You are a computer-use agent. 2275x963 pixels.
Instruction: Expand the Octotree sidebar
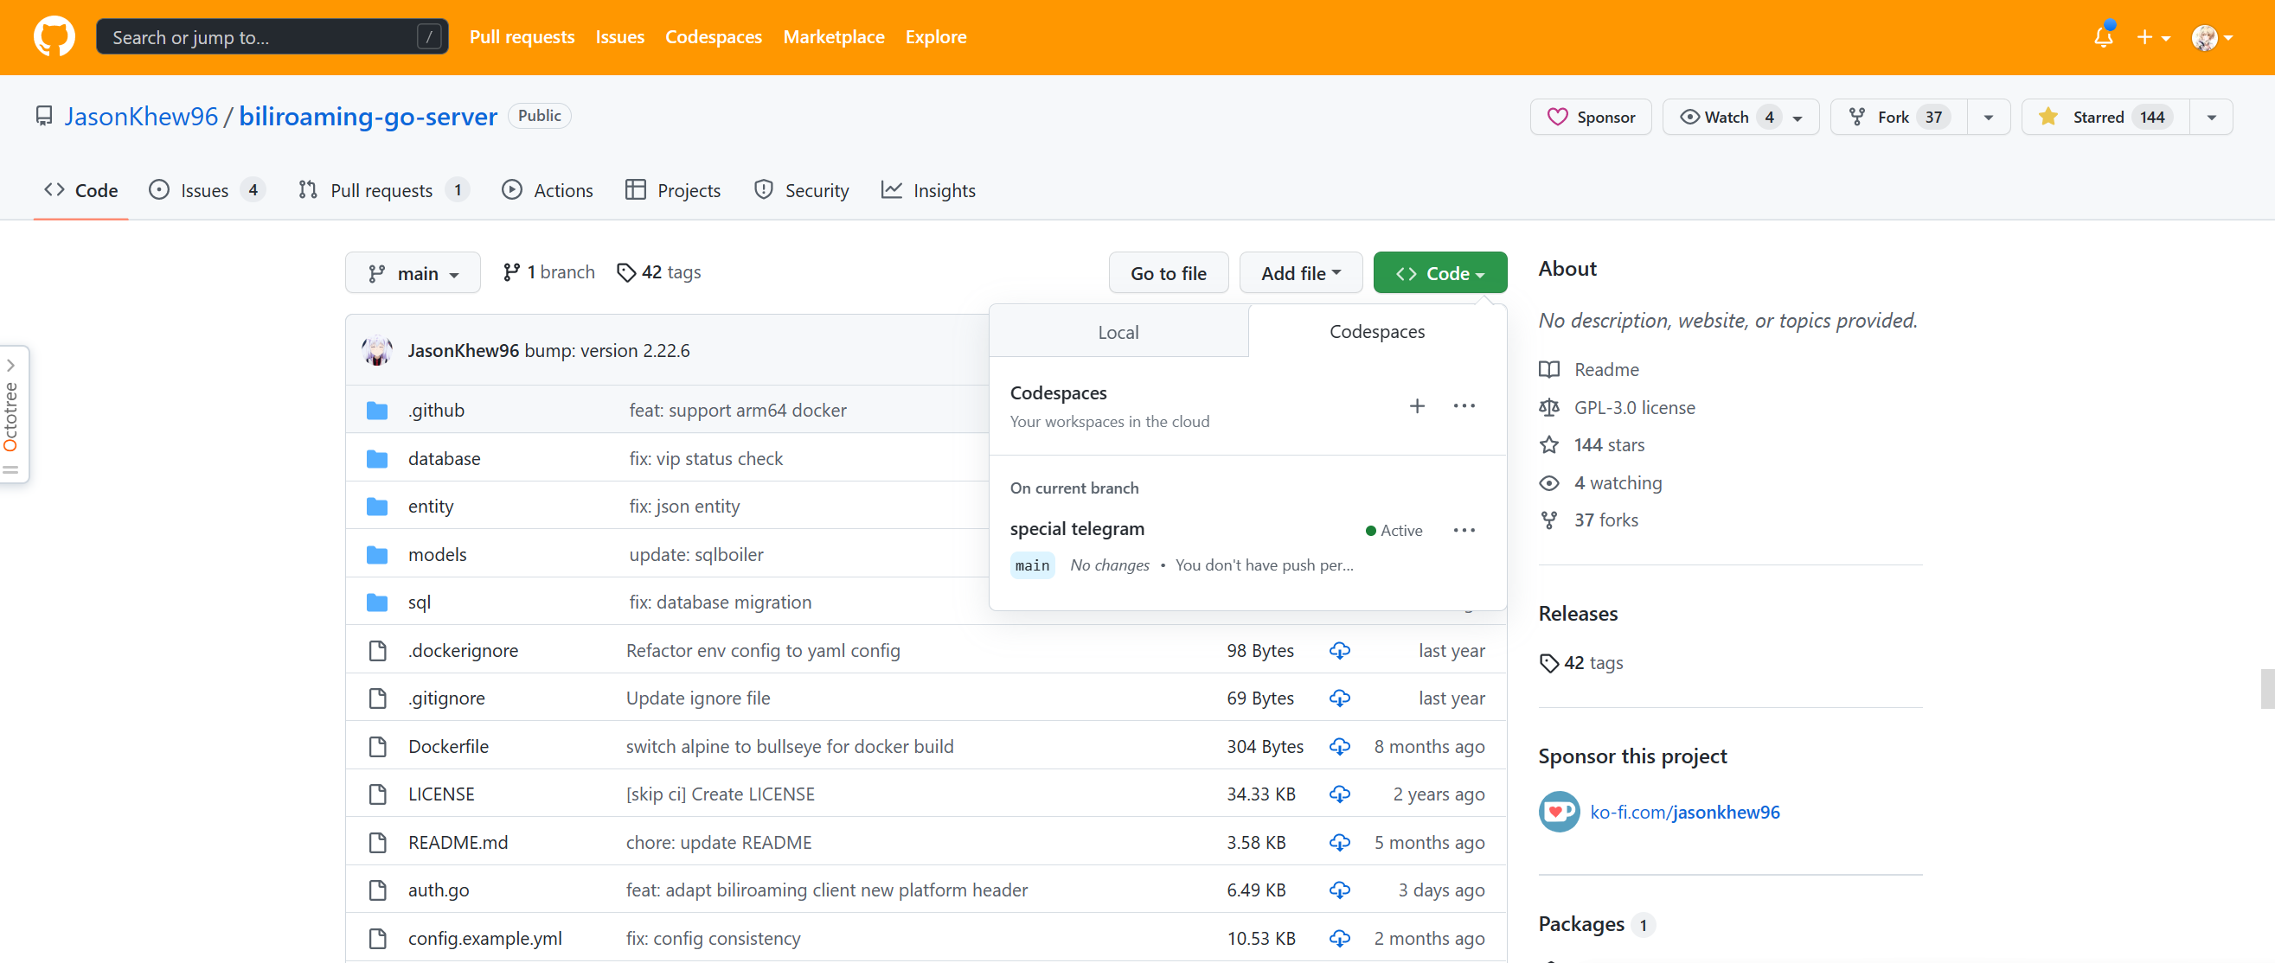[x=11, y=366]
